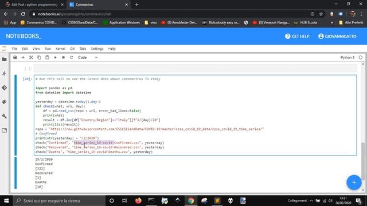Open the Kernel menu
The width and height of the screenshot is (367, 206).
pos(60,49)
